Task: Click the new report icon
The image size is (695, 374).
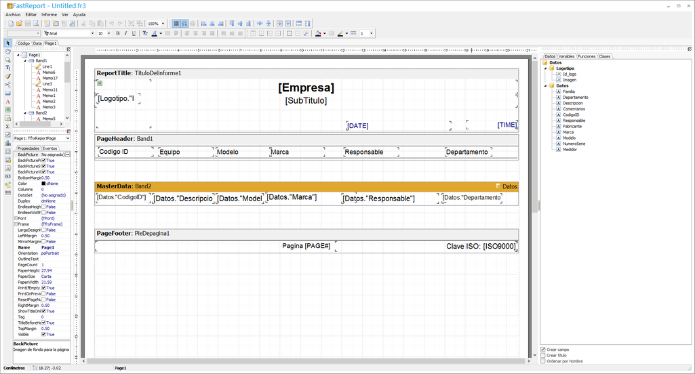Action: click(x=9, y=24)
